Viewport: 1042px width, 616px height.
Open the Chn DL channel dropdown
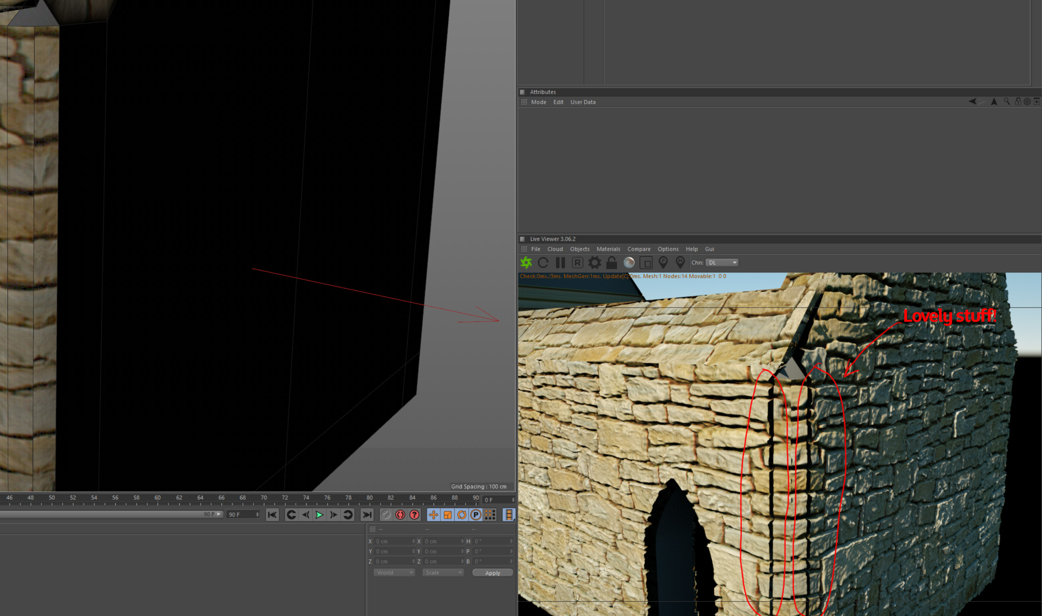722,263
